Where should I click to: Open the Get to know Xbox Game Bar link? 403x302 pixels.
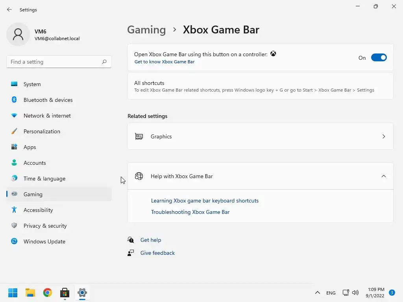click(x=165, y=62)
